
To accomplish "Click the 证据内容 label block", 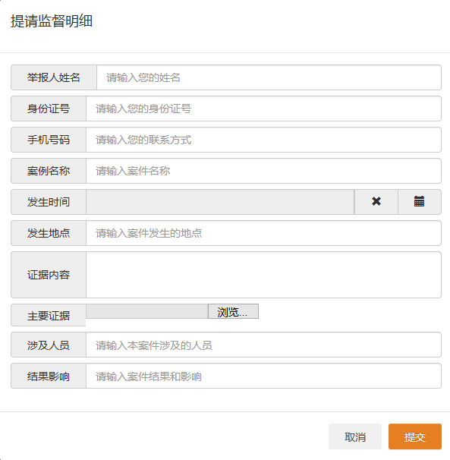I will point(49,275).
